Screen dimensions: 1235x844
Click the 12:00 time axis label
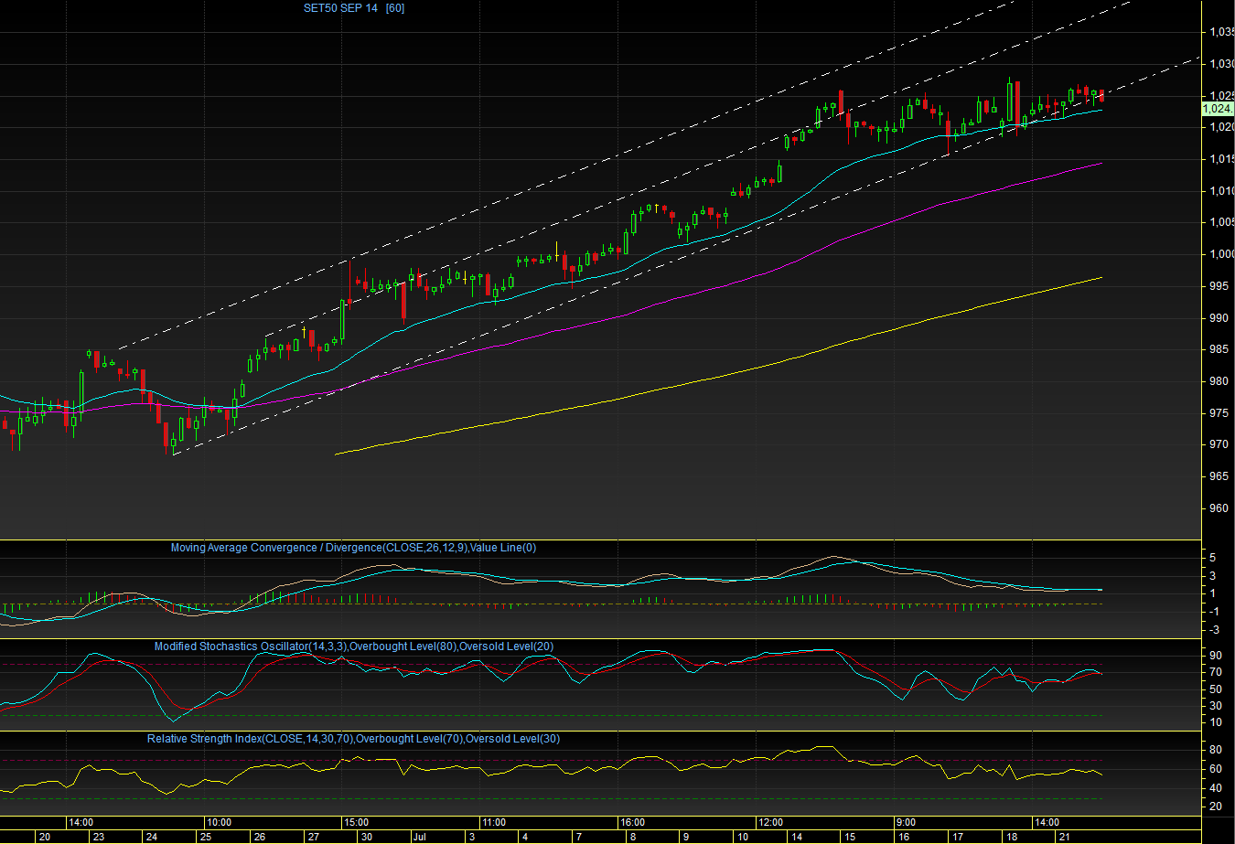point(770,822)
